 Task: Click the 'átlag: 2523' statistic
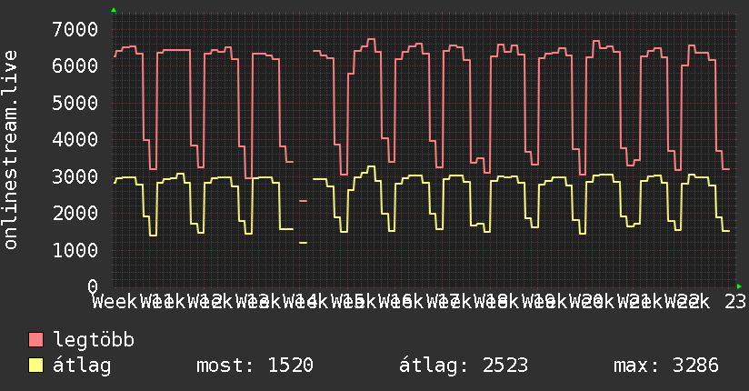464,366
